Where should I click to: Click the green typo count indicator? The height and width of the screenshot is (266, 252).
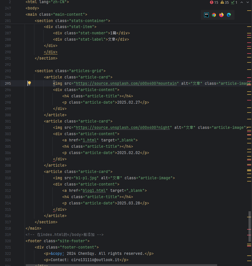(x=234, y=2)
